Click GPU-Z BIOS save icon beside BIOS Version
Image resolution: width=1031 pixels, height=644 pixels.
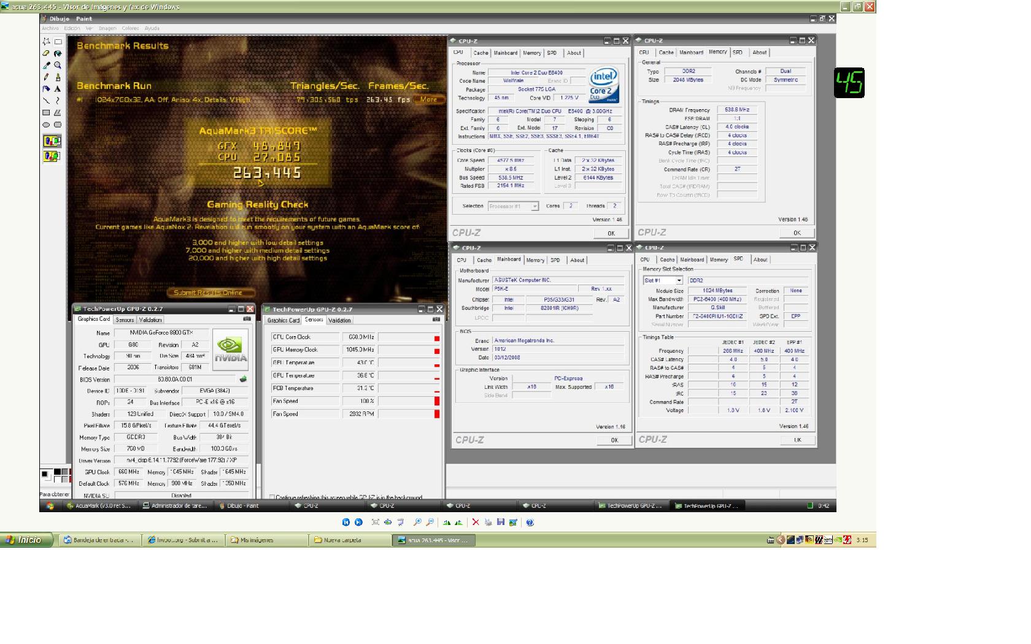[x=243, y=379]
